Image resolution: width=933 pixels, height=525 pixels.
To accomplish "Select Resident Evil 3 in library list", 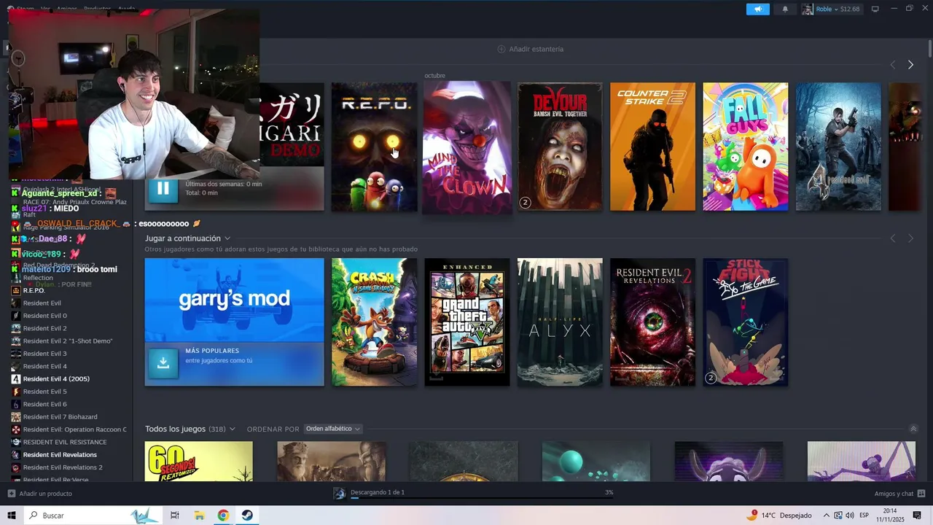I will click(44, 354).
